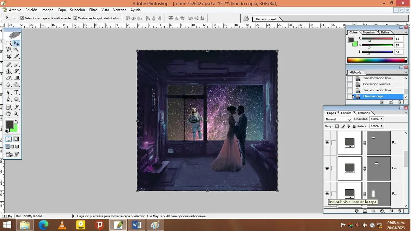Open the Relleno slider arrow

tap(382, 126)
